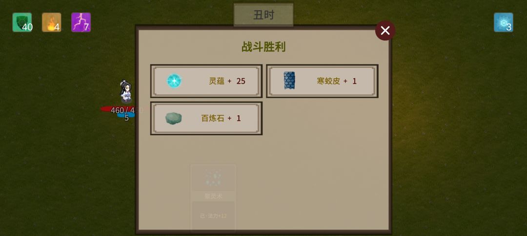Image resolution: width=527 pixels, height=236 pixels.
Task: Select the 百炼石 + 1 reward row
Action: click(206, 119)
